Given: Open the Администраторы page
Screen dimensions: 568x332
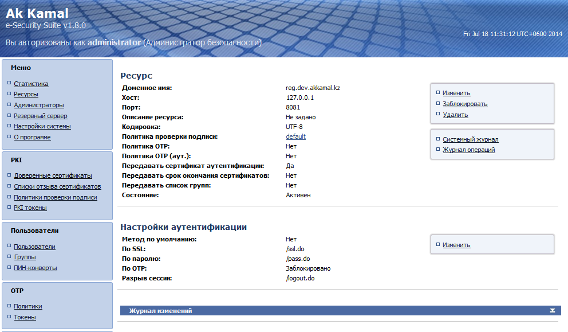Looking at the screenshot, I should tap(39, 106).
